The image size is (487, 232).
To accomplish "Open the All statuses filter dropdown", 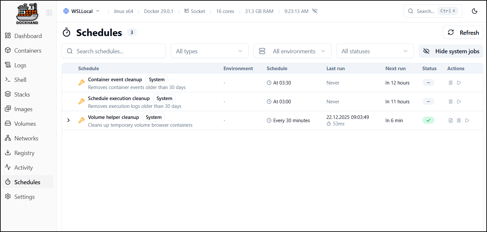I will (375, 51).
